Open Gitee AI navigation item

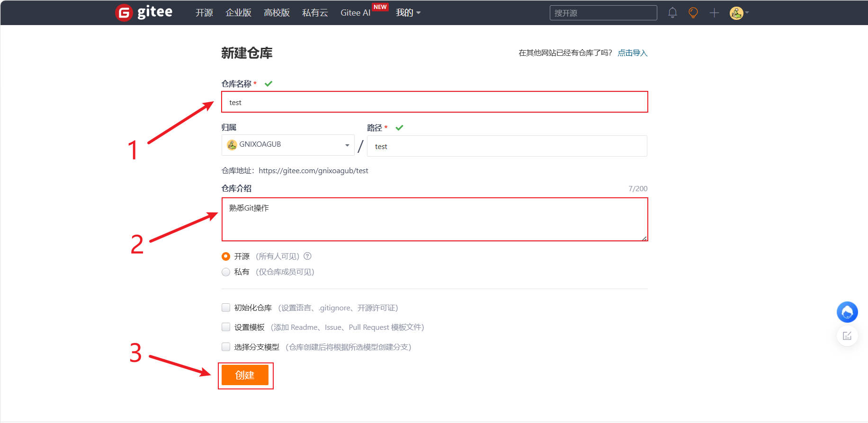355,13
